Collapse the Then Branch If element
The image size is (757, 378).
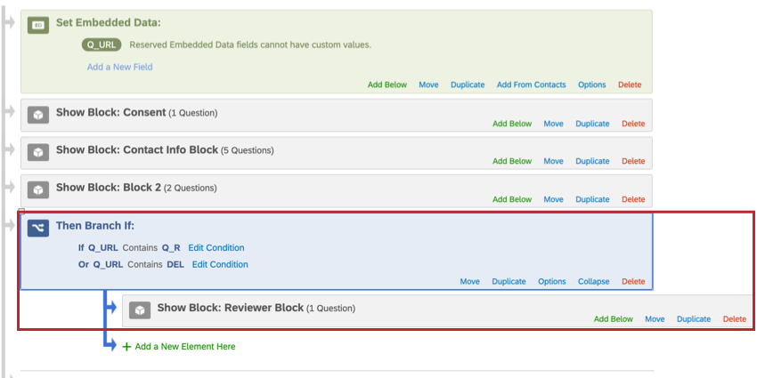593,282
